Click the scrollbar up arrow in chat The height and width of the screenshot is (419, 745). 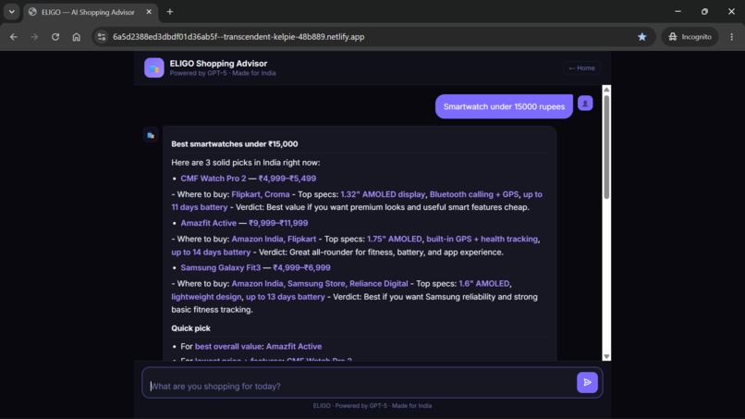coord(606,90)
